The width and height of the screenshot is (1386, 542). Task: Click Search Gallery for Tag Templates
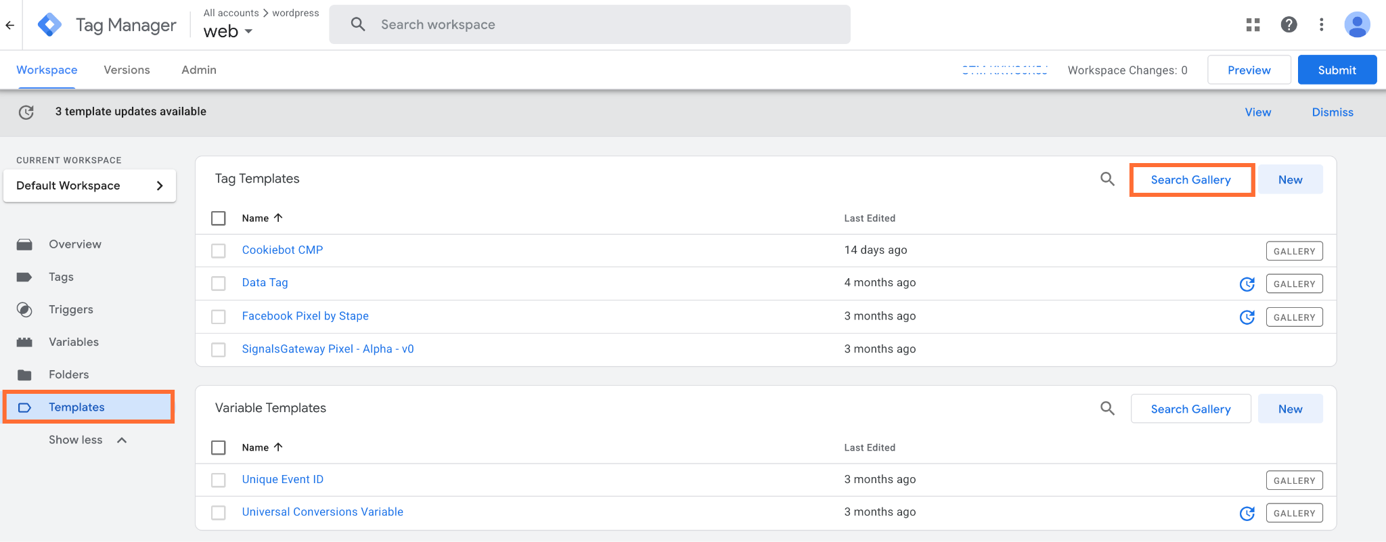[x=1191, y=180]
